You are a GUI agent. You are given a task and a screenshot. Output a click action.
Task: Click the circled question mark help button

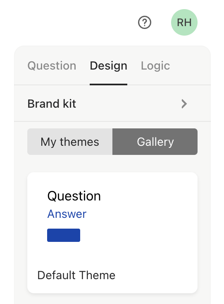[145, 22]
